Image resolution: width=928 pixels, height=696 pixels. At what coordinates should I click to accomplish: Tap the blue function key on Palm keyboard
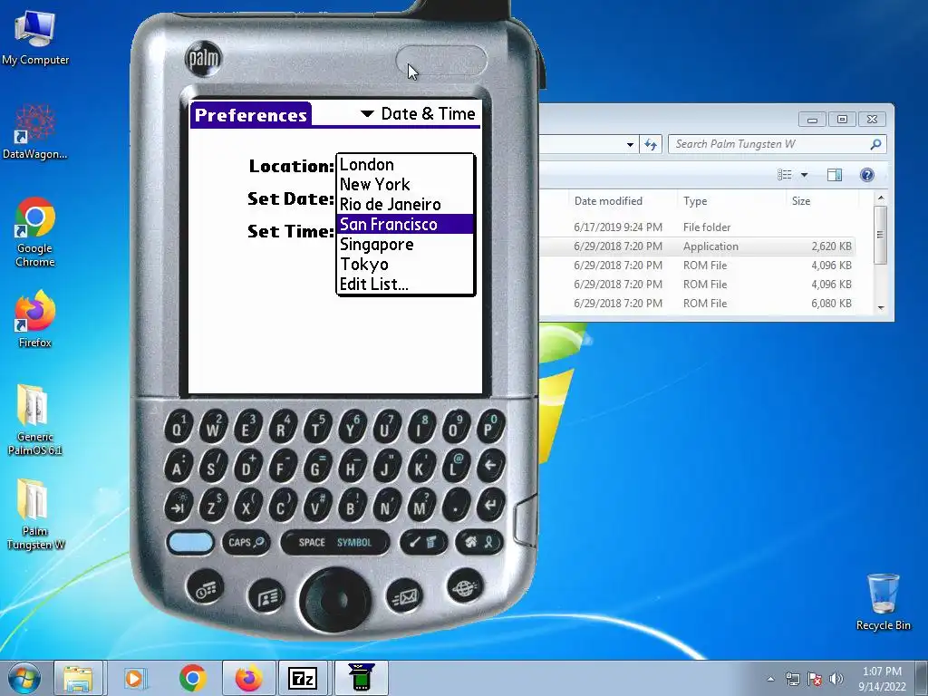pyautogui.click(x=190, y=542)
